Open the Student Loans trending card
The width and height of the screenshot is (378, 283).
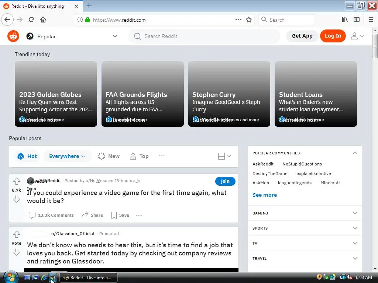(316, 94)
